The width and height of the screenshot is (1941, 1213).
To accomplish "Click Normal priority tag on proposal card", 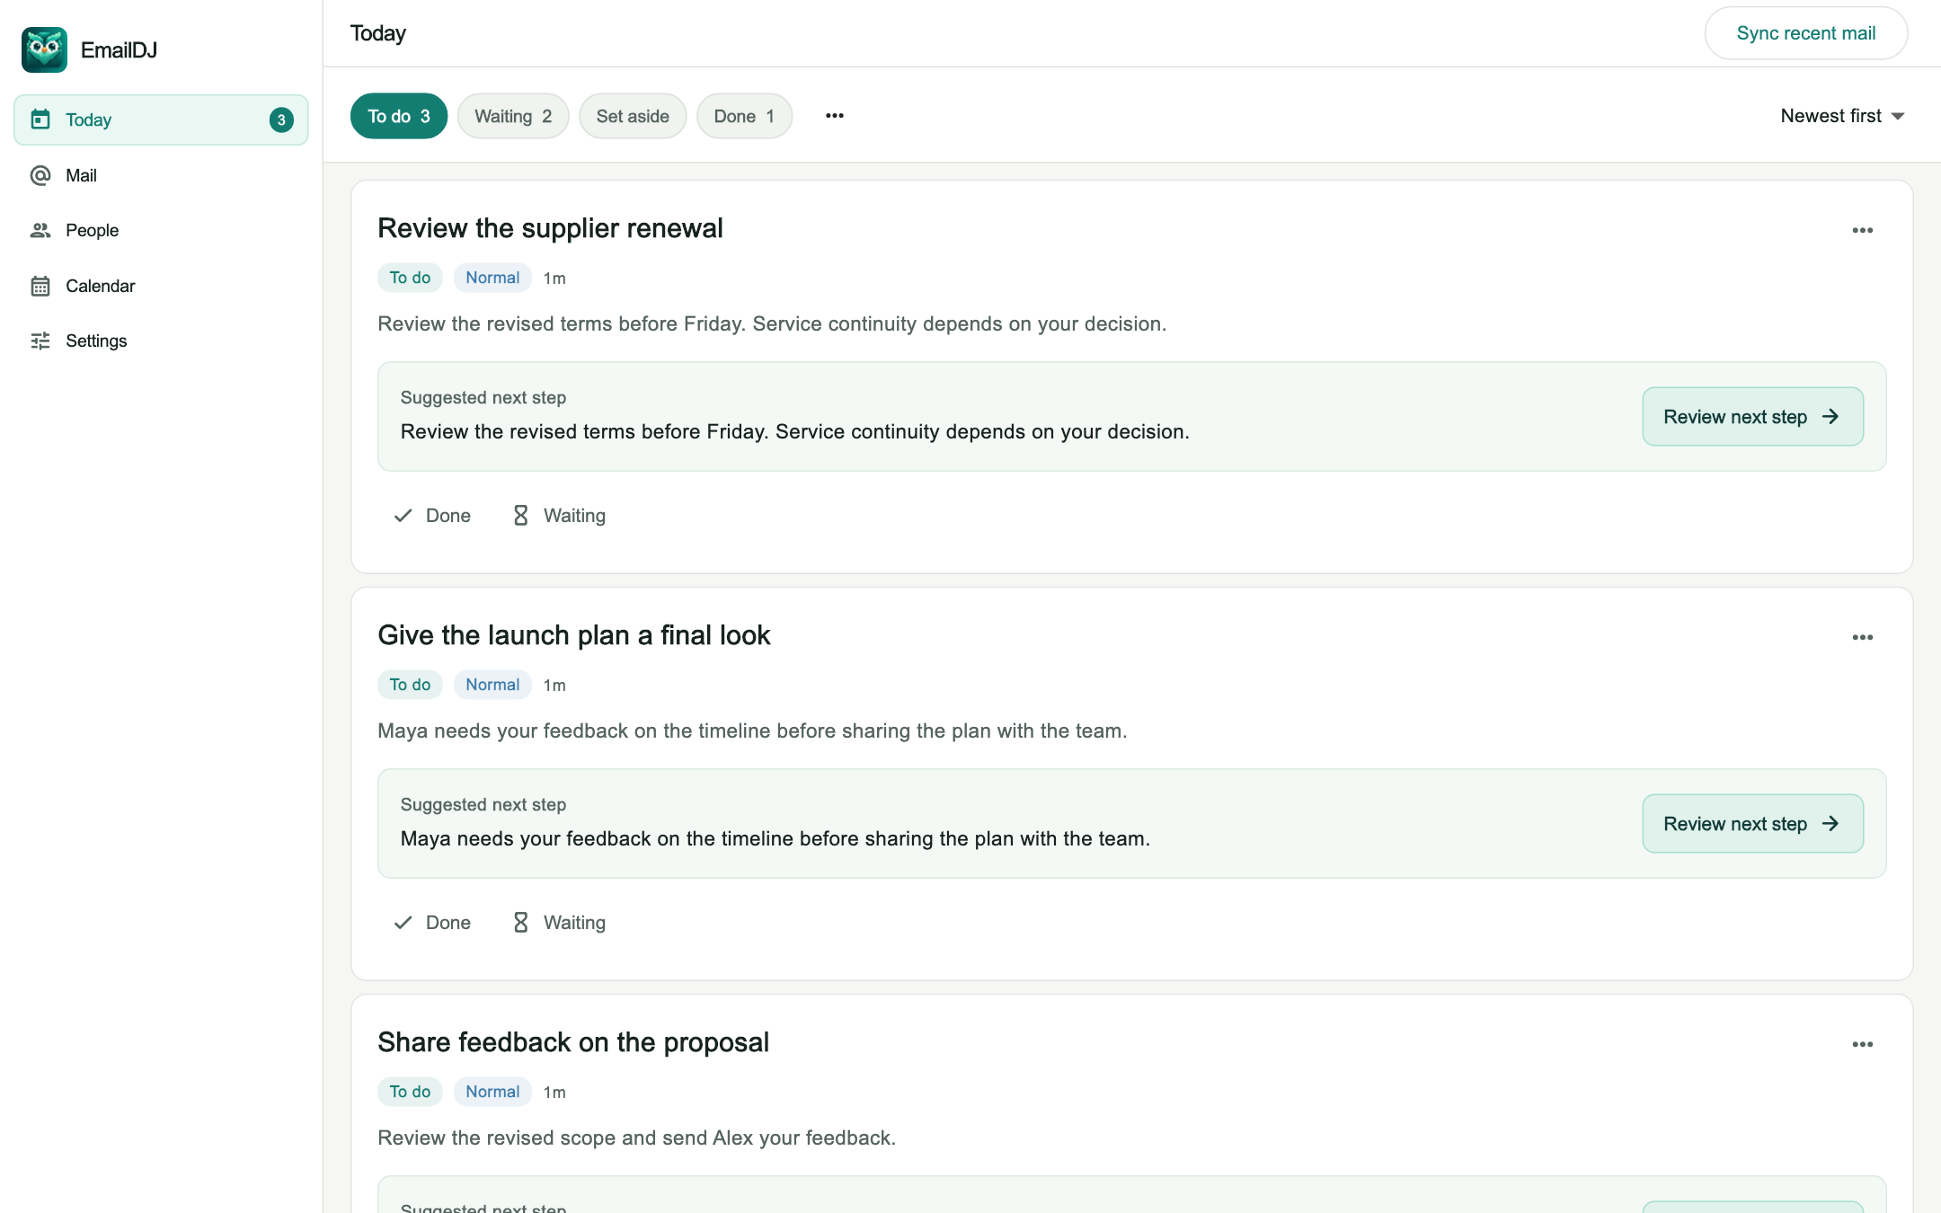I will coord(492,1092).
